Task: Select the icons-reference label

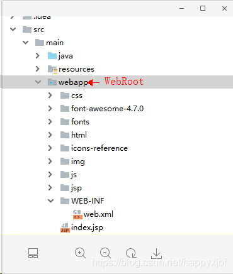Action: point(99,148)
